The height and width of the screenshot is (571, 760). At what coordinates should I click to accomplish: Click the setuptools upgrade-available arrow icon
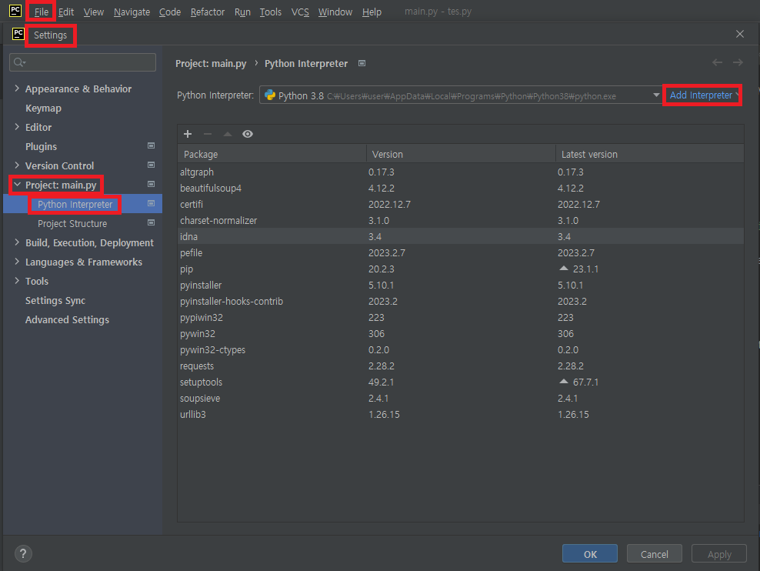(563, 382)
